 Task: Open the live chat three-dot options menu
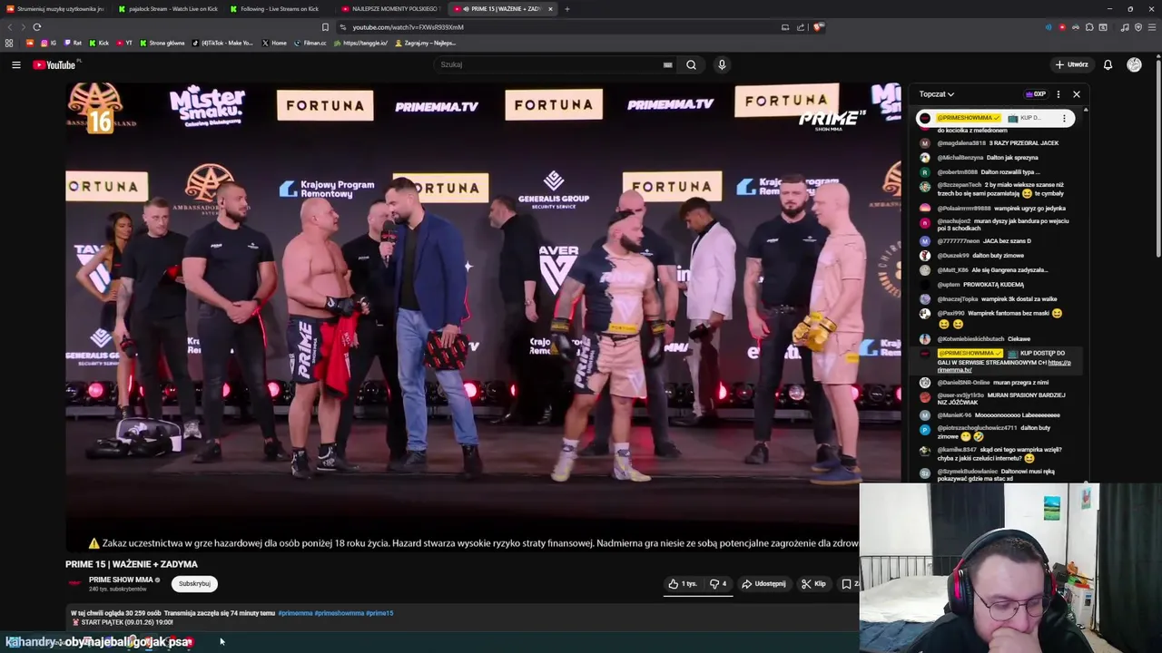[1058, 94]
